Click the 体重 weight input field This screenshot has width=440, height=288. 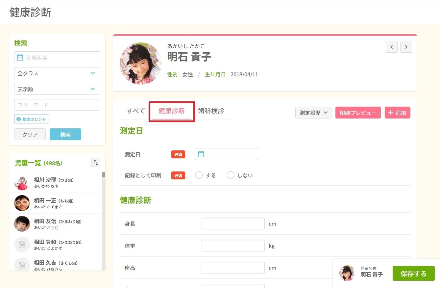233,246
